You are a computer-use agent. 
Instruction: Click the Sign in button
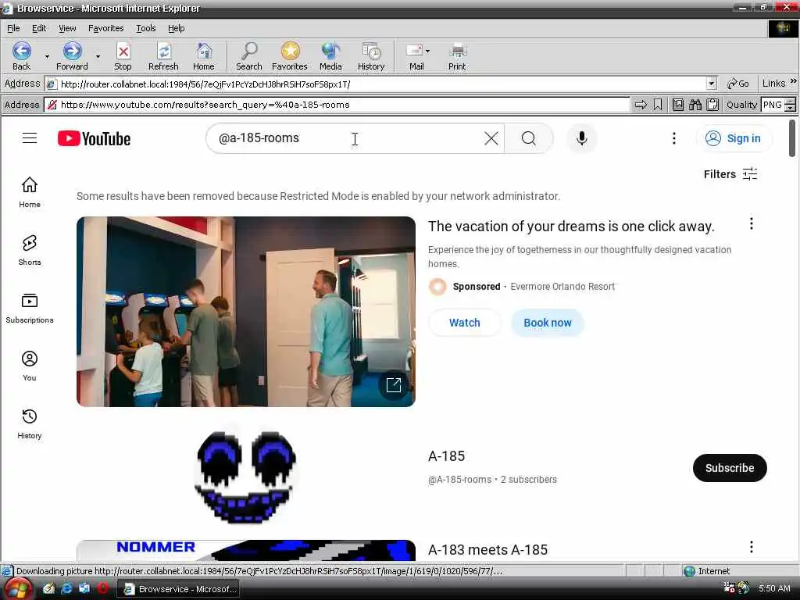(x=733, y=138)
